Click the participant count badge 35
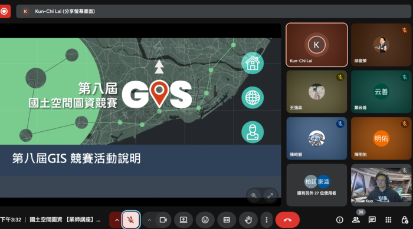This screenshot has height=229, width=413. pyautogui.click(x=361, y=212)
